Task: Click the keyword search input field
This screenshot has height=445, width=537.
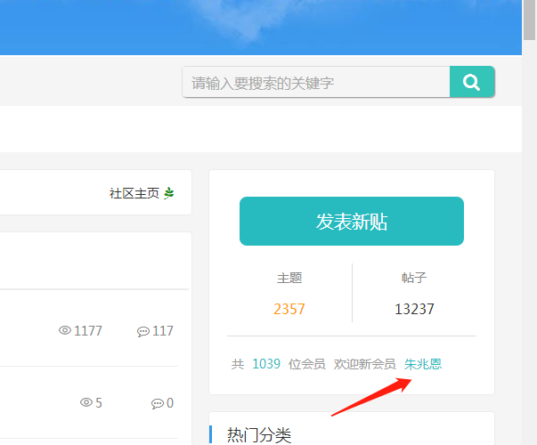Action: [x=316, y=82]
